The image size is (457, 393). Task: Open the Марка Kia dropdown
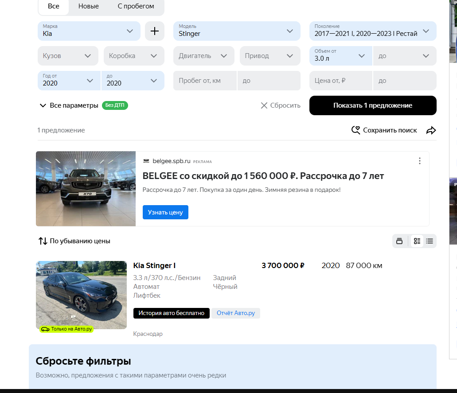pyautogui.click(x=89, y=31)
